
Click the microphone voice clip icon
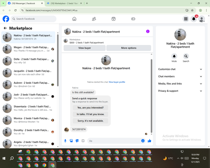pyautogui.click(x=65, y=141)
